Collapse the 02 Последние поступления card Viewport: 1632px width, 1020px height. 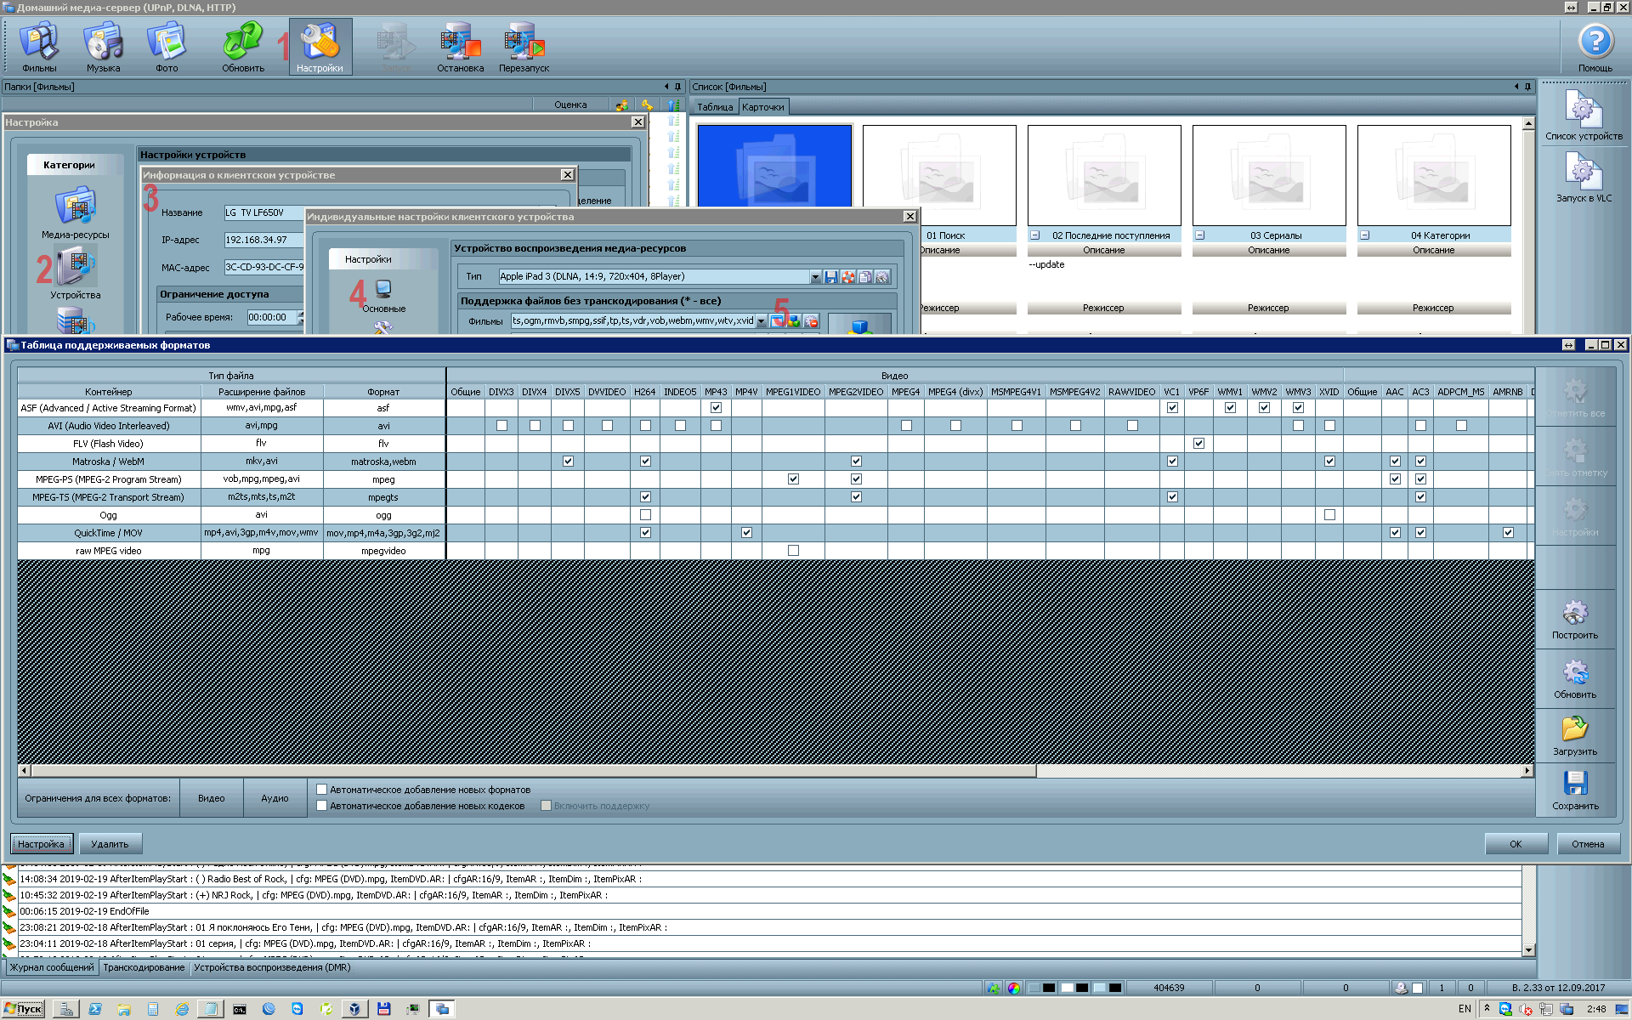click(1034, 235)
